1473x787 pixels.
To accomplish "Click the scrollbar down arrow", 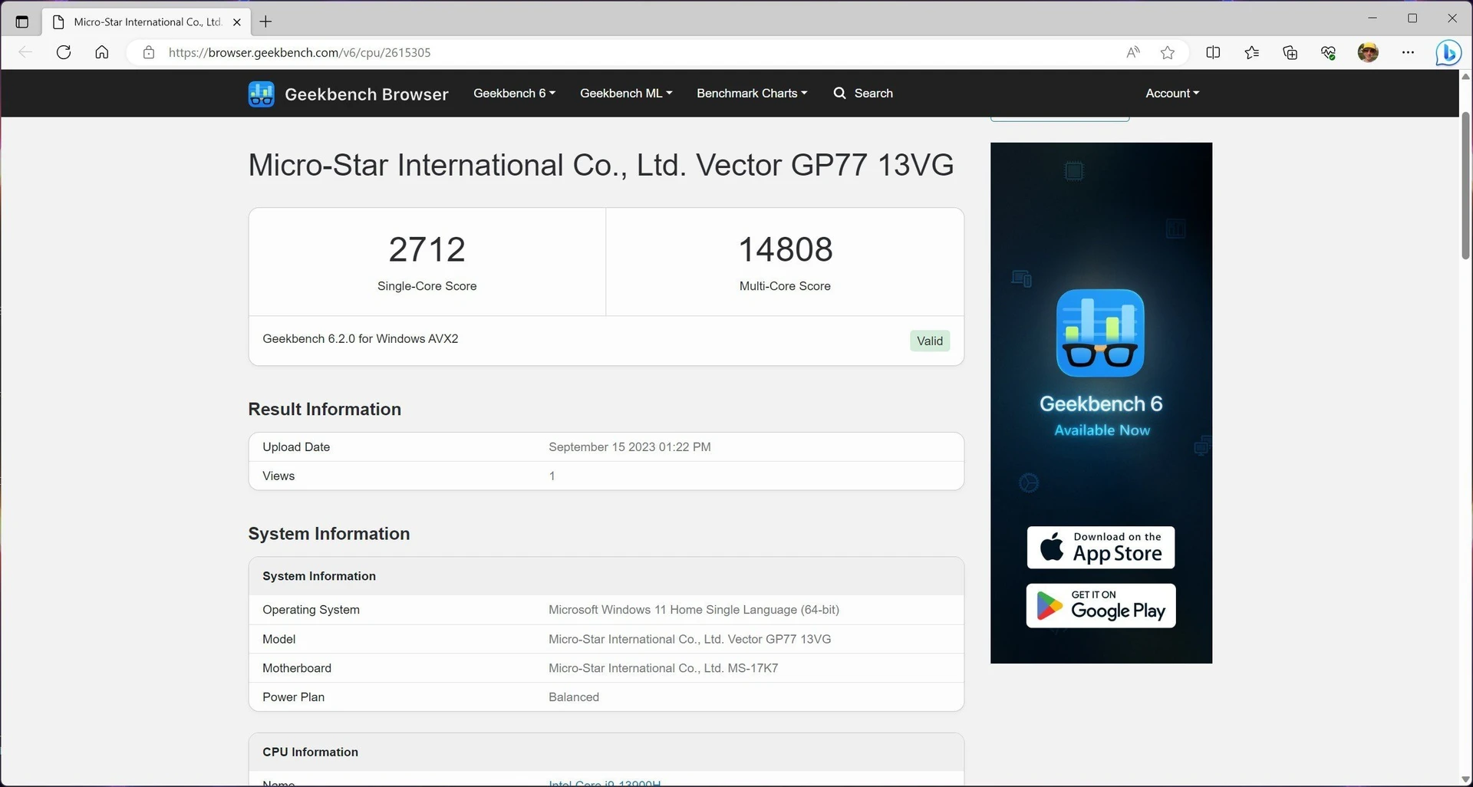I will click(1465, 780).
